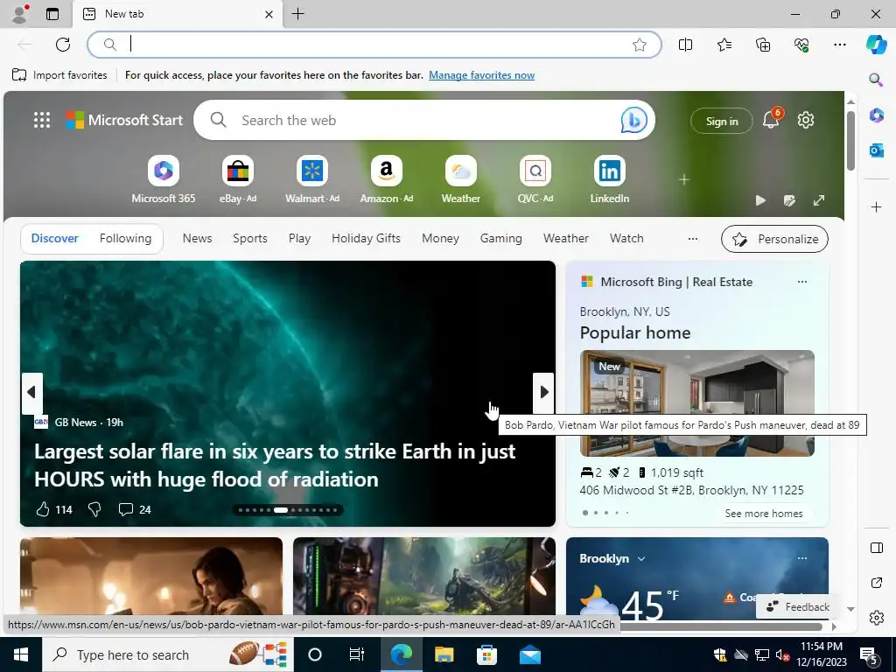Screen dimensions: 896x672
Task: Open Browser essentials heart icon
Action: point(801,45)
